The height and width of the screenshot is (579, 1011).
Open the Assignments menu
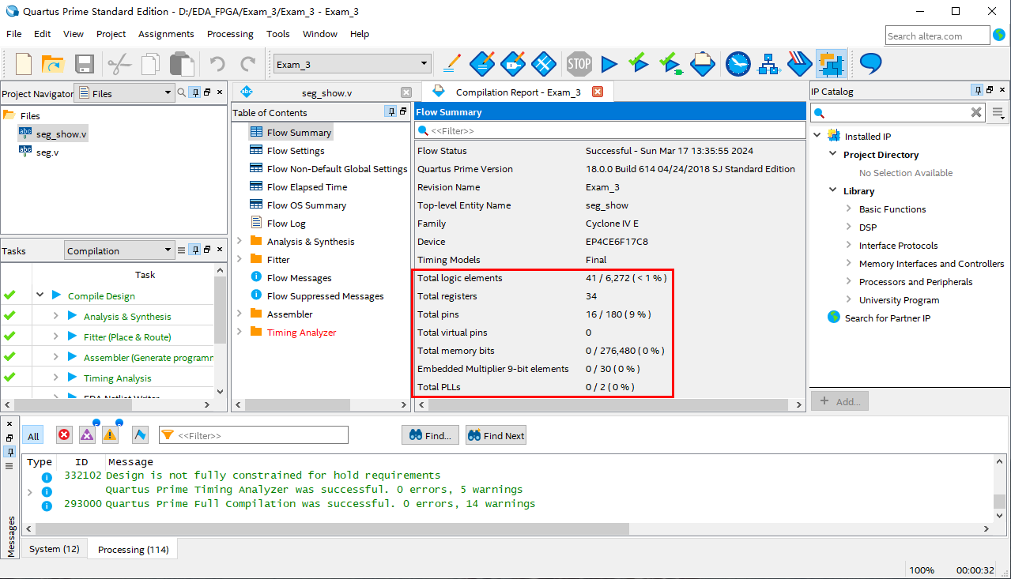166,34
